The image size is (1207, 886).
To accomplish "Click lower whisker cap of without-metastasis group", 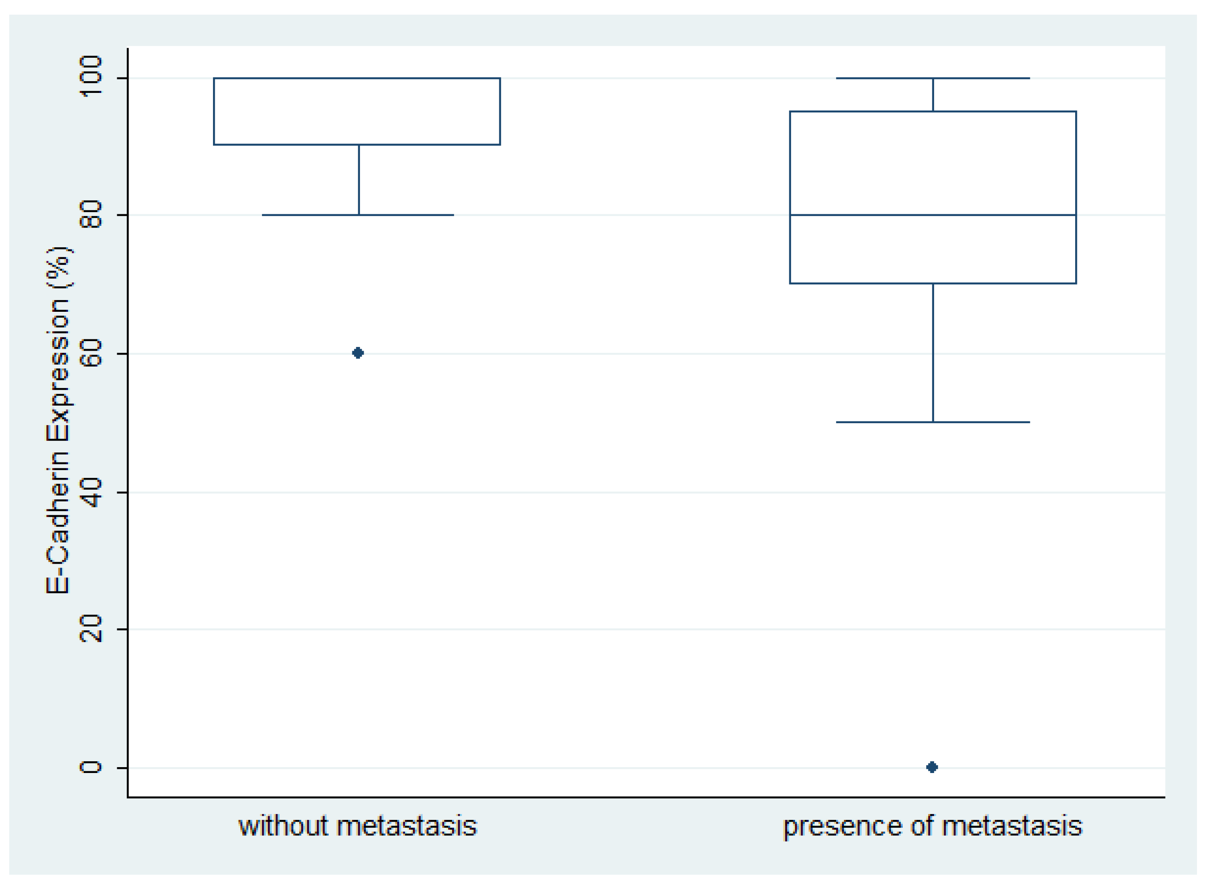I will click(311, 215).
